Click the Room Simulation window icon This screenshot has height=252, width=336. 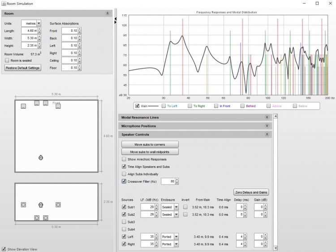point(4,4)
